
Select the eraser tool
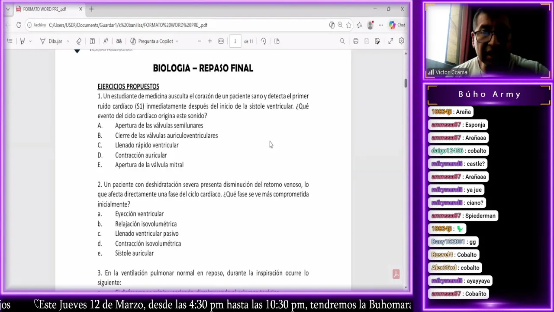(x=79, y=41)
